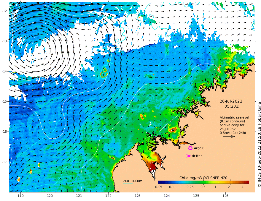261x201 pixels.
Task: Click the color bar tick label 0.1
Action: click(172, 187)
